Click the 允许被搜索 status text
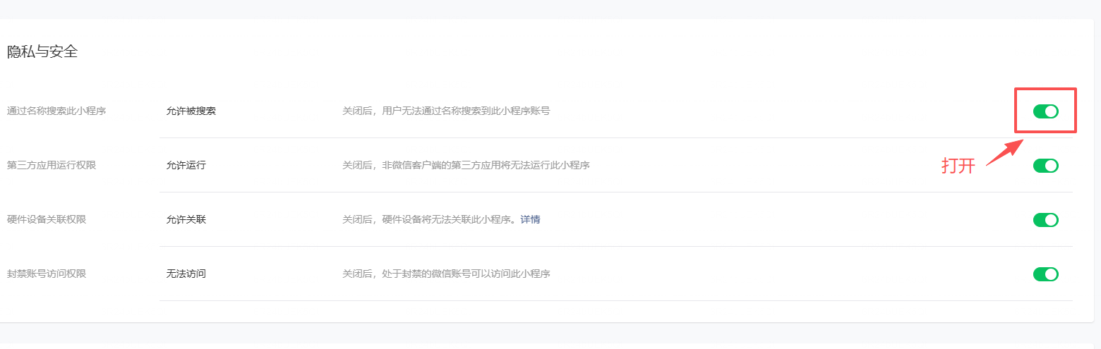The height and width of the screenshot is (349, 1101). [191, 111]
